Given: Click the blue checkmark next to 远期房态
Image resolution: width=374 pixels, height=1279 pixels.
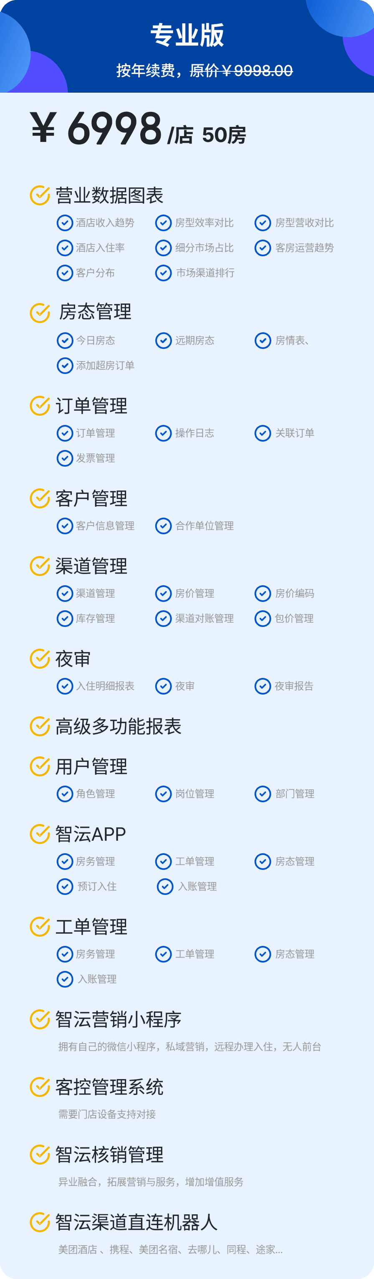Looking at the screenshot, I should click(163, 341).
